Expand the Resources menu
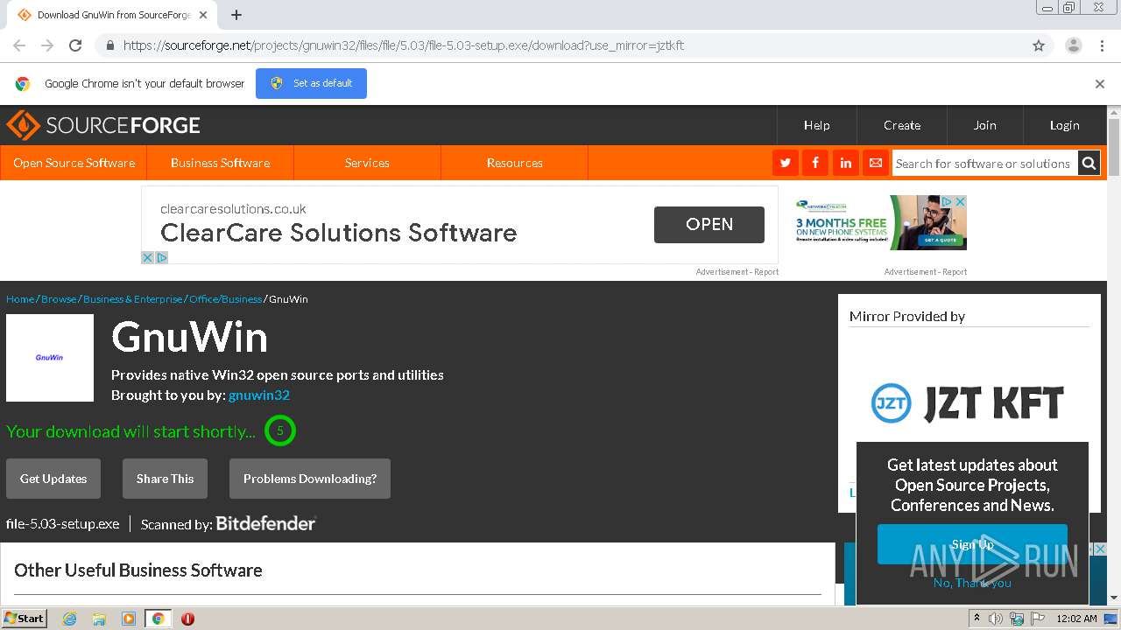 click(514, 163)
